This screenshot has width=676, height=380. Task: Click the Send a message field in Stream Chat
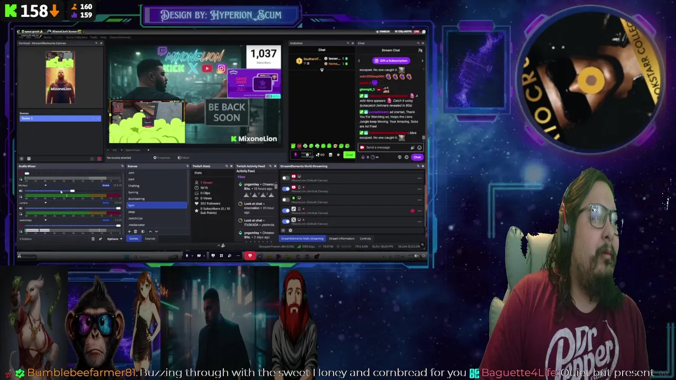(391, 148)
